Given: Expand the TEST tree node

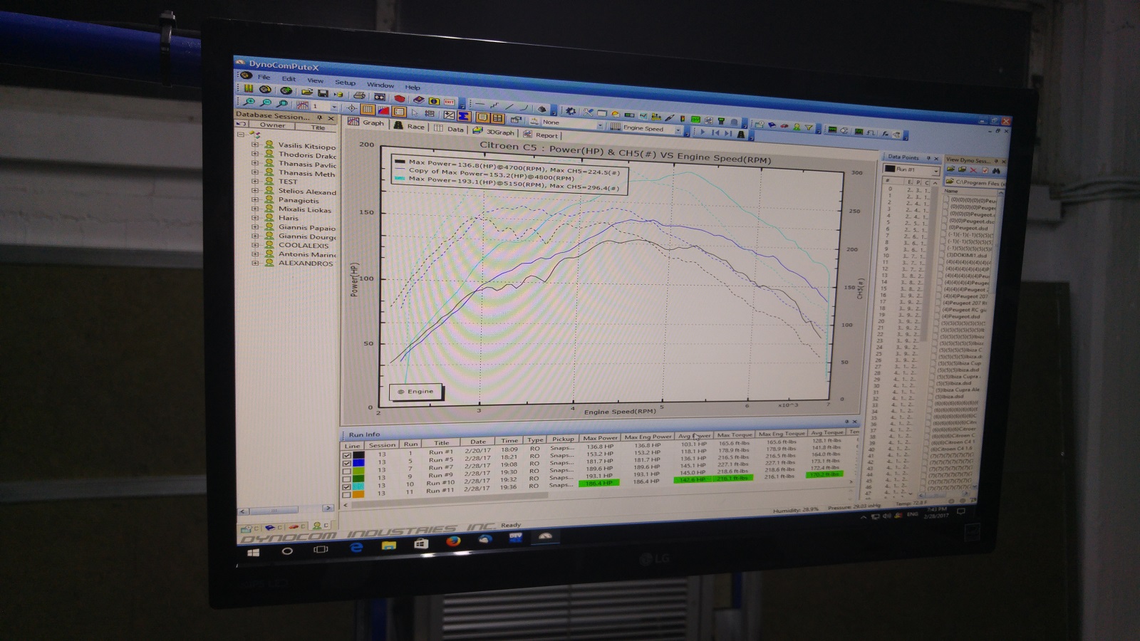Looking at the screenshot, I should coord(254,181).
